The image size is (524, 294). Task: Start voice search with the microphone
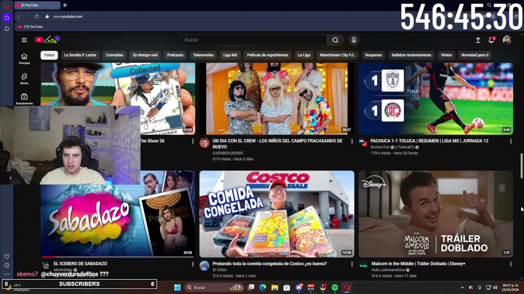point(354,40)
